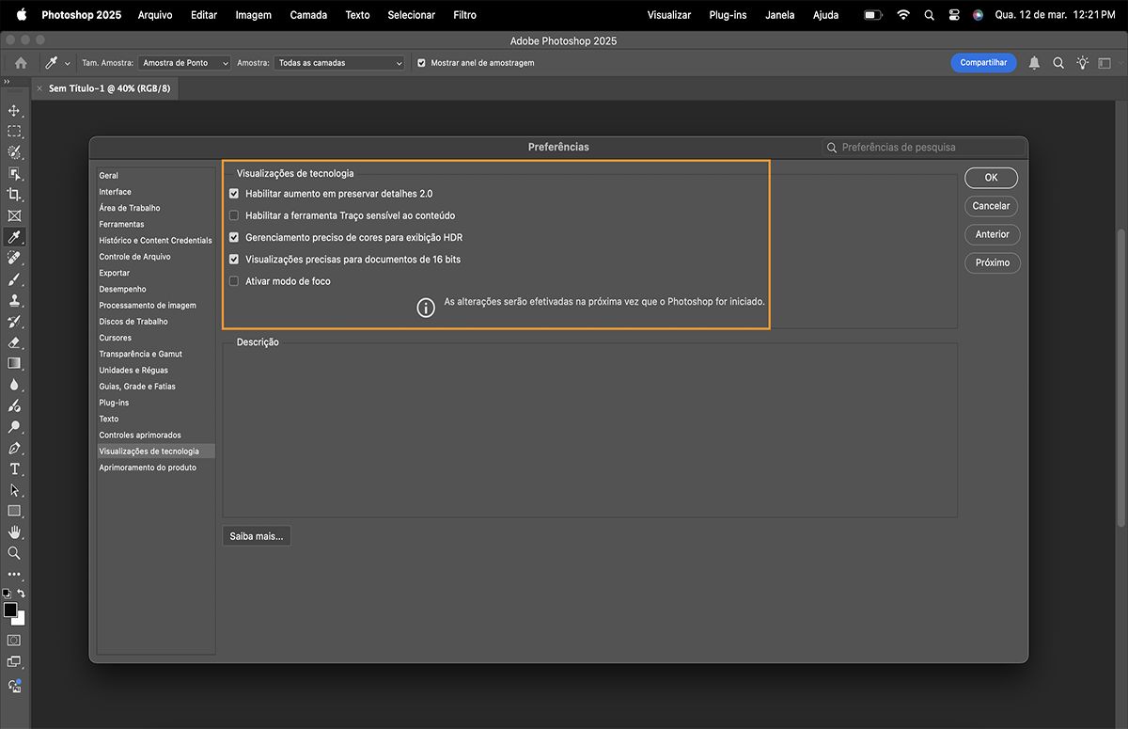Click the OK button
Image resolution: width=1128 pixels, height=729 pixels.
click(x=991, y=178)
